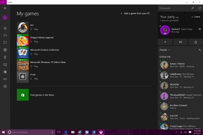The width and height of the screenshot is (203, 135).
Task: Open the Settings gear in the sidebar
Action: (x=5, y=86)
